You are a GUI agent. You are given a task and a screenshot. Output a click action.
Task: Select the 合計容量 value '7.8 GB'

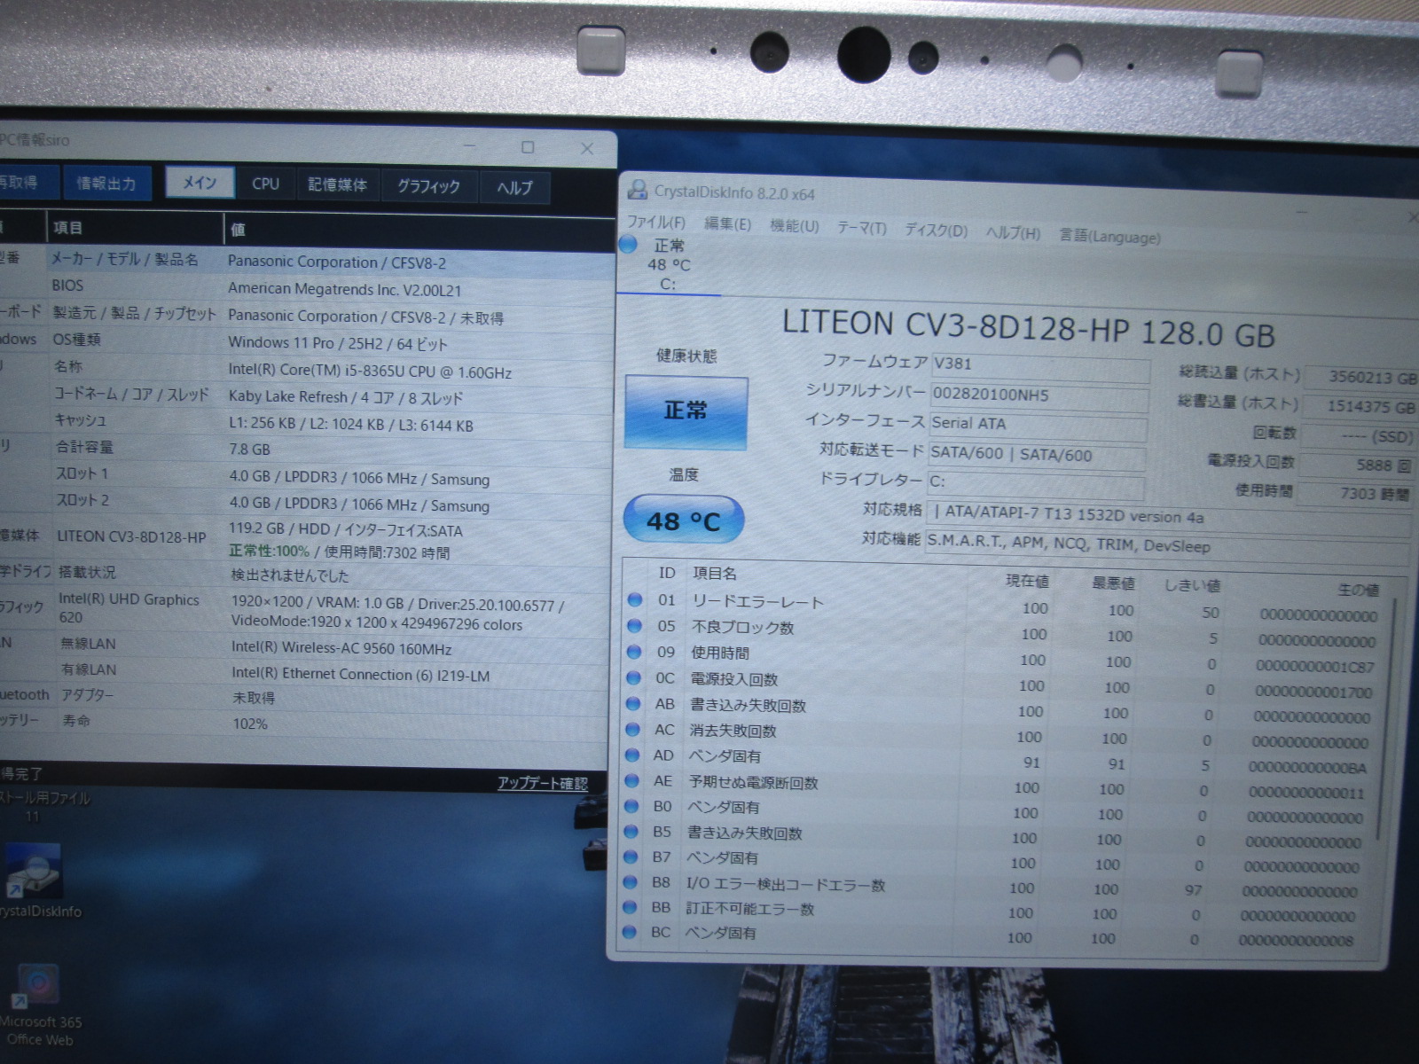[x=249, y=450]
